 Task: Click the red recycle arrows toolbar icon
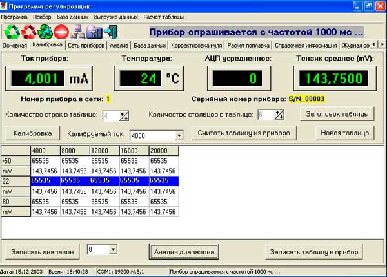28,31
